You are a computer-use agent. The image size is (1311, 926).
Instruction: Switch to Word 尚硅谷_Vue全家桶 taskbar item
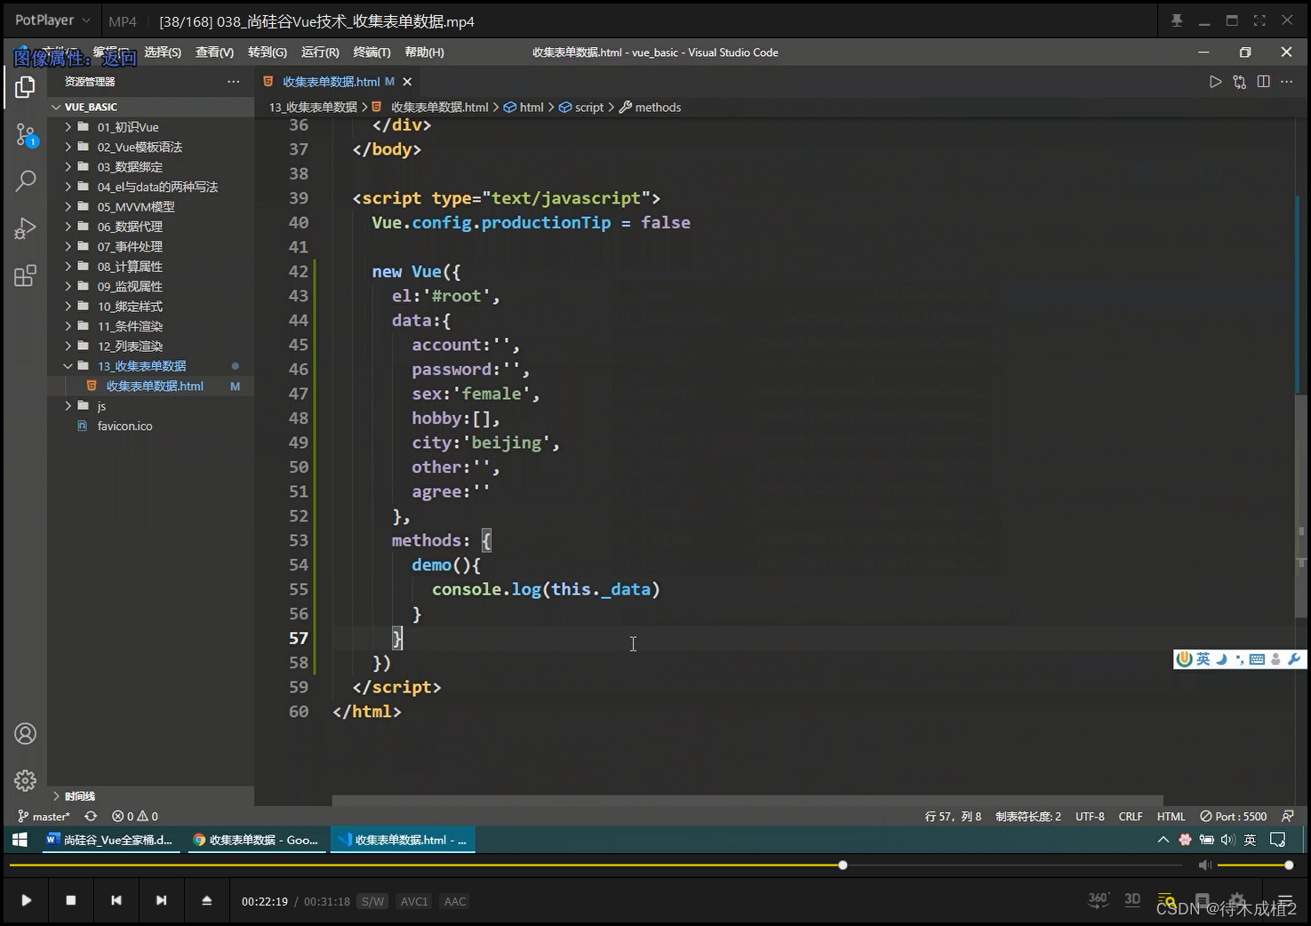point(109,840)
